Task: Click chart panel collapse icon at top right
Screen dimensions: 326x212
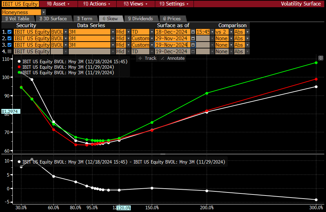Action: click(x=321, y=58)
